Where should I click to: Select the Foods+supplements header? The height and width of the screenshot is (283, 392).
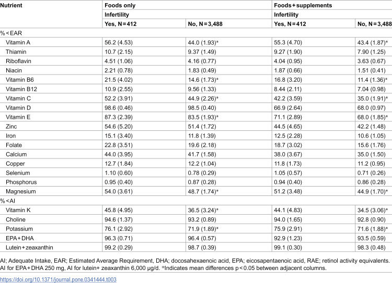(x=303, y=5)
